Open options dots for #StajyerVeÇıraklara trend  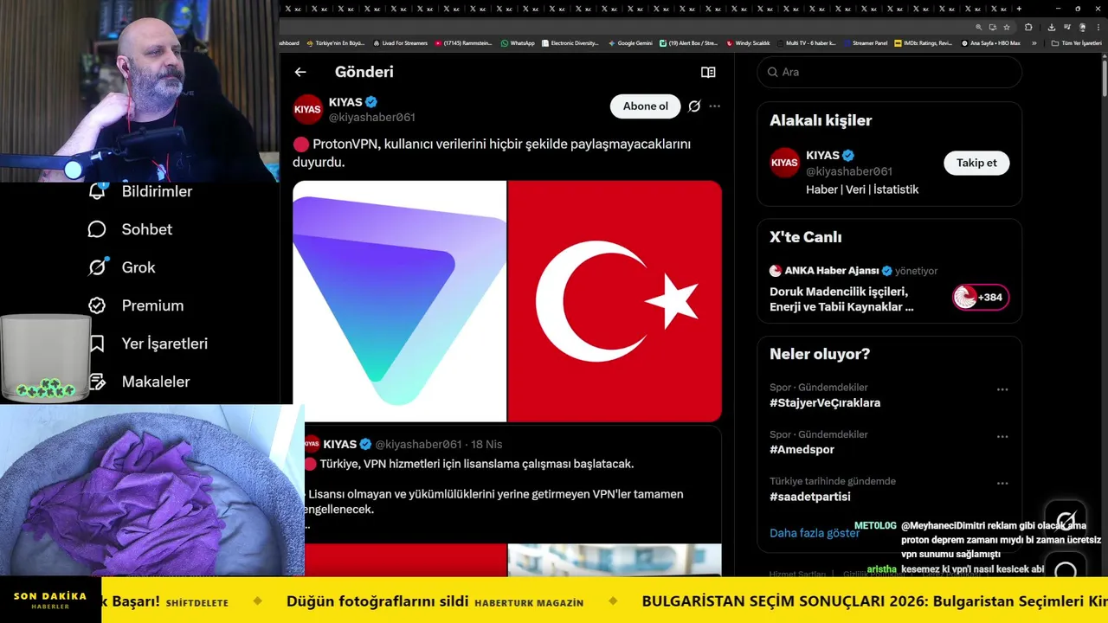click(1002, 390)
